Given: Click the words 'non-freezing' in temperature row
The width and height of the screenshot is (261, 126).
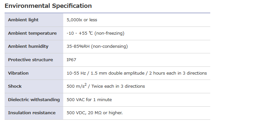Looking at the screenshot, I should point(109,33).
